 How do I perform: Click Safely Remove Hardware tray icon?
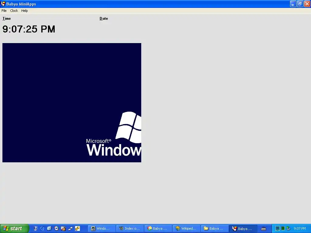[x=289, y=228]
